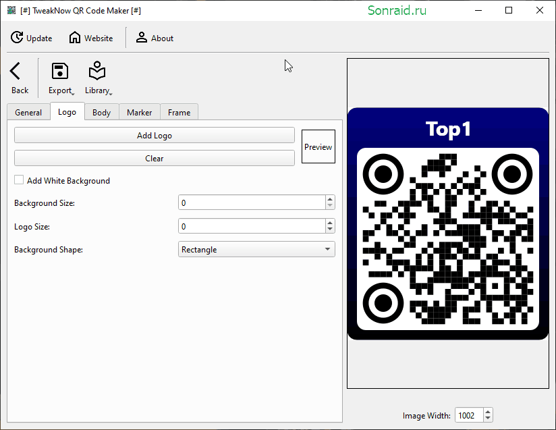
Task: Click the Update toolbar icon
Action: click(x=17, y=37)
